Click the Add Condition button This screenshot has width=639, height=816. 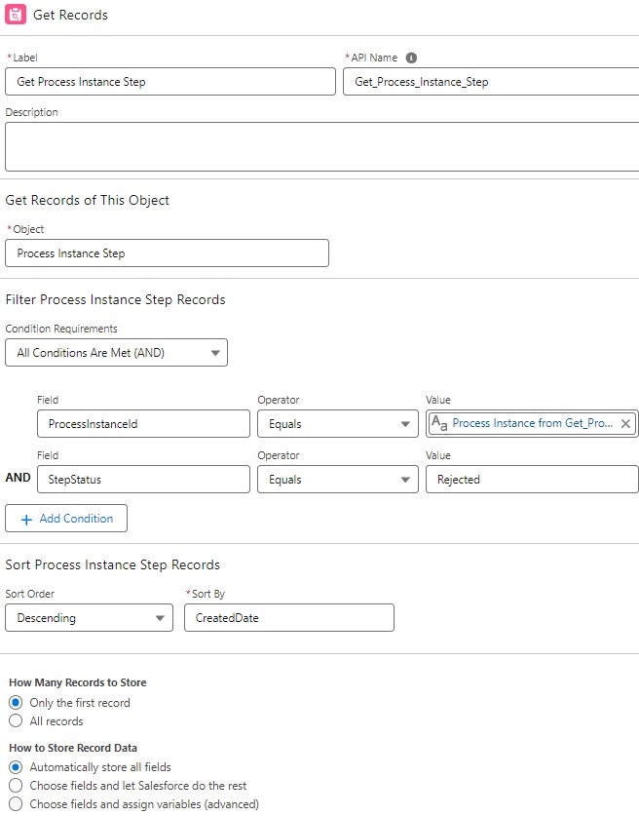click(66, 519)
